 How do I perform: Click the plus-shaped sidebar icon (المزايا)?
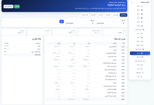point(141,69)
